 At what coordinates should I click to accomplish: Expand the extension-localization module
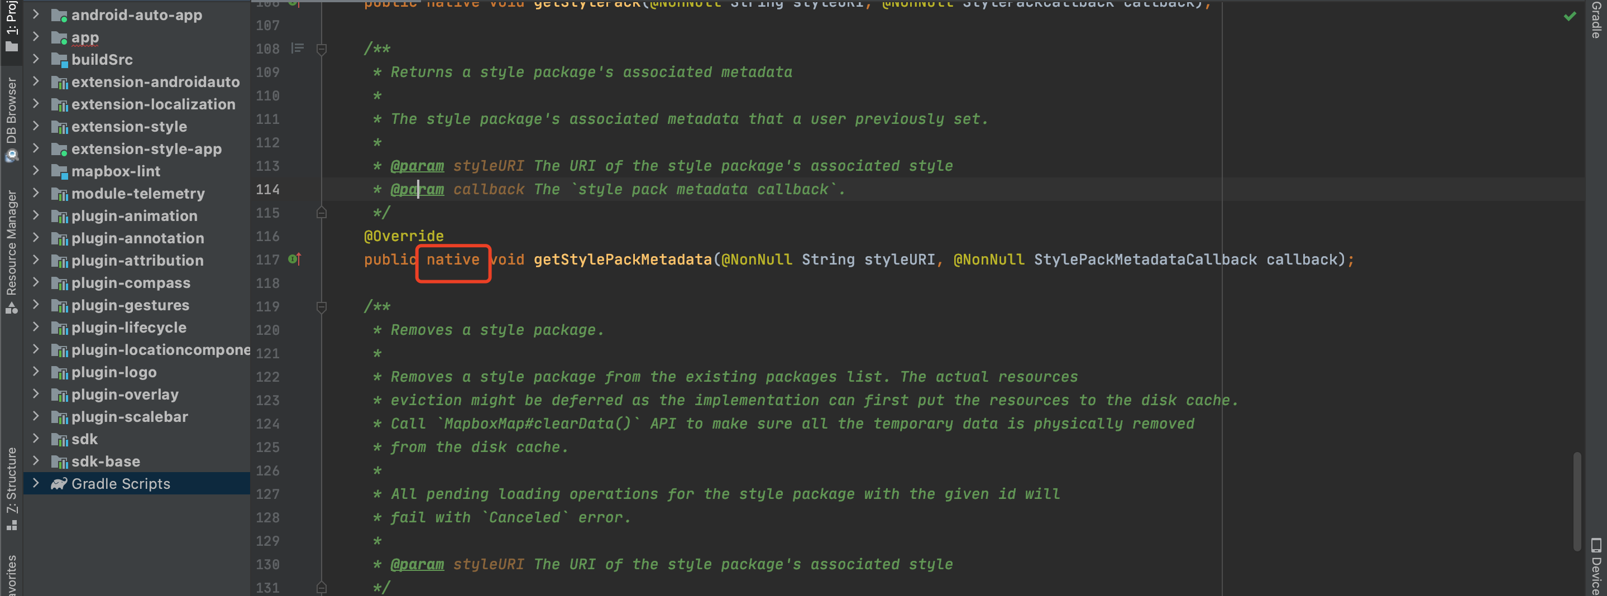pyautogui.click(x=36, y=104)
